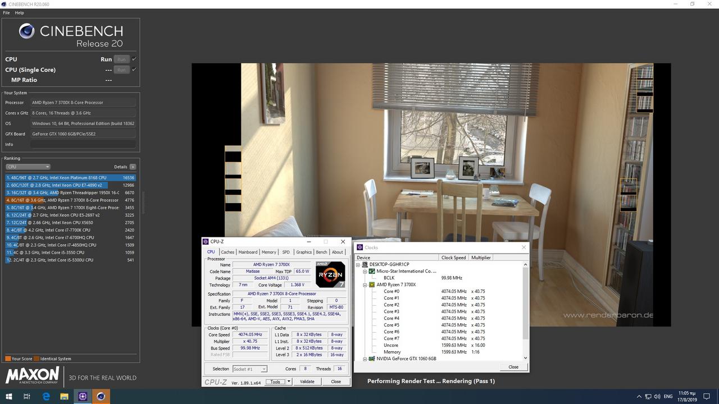Image resolution: width=719 pixels, height=404 pixels.
Task: Select ranking entry Ryzen Threadripper 1950X
Action: [x=70, y=192]
